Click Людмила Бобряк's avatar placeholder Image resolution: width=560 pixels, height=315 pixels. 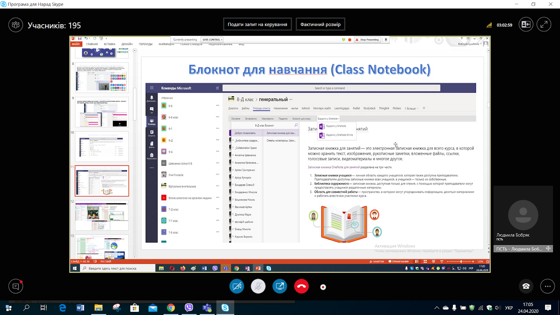click(x=523, y=215)
